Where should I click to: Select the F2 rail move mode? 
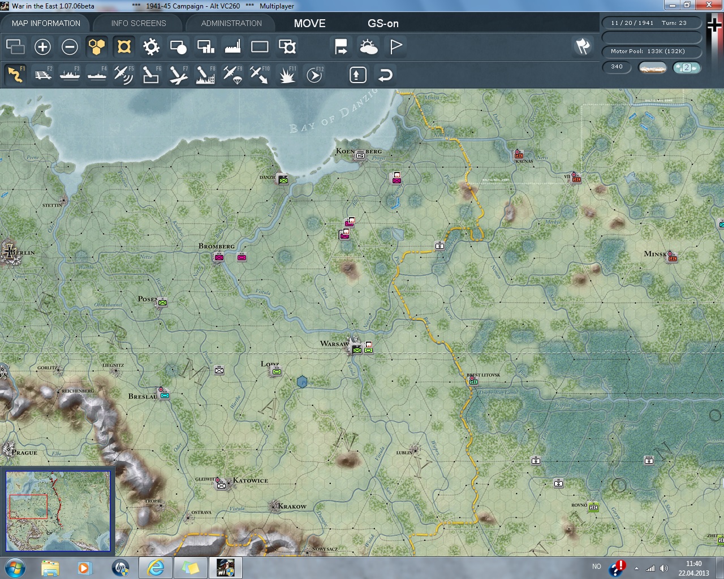pos(42,75)
